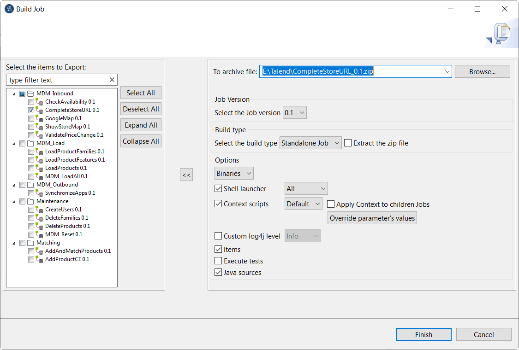Image resolution: width=519 pixels, height=350 pixels.
Task: Check the Execute tests option
Action: point(218,261)
